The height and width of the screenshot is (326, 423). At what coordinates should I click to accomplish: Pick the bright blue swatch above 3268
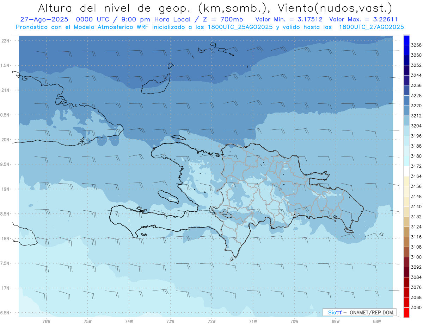406,40
